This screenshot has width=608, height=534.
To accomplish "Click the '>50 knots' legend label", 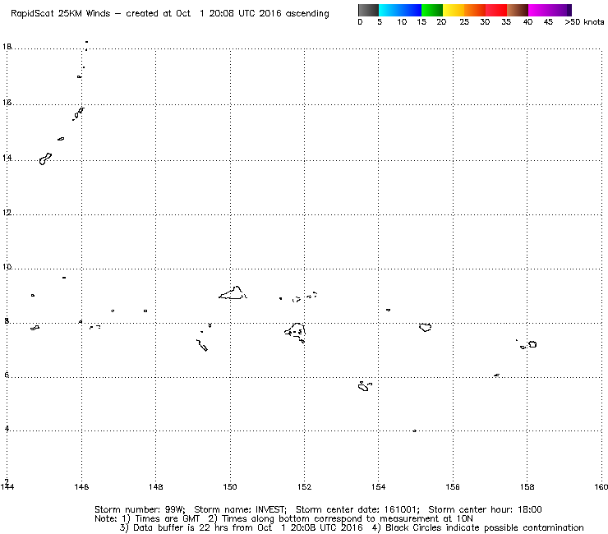I will tap(584, 22).
